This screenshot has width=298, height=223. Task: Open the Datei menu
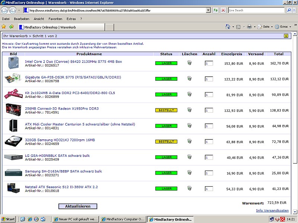click(6, 19)
